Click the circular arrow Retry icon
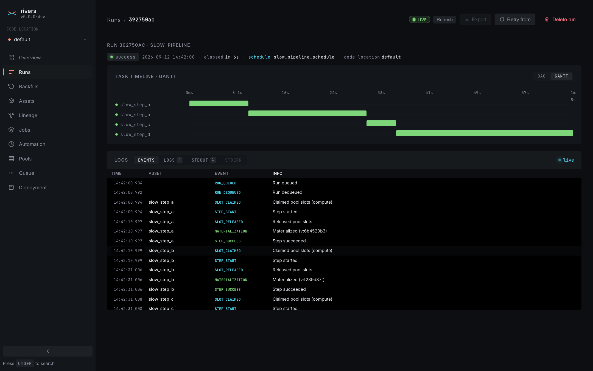593x371 pixels. 502,20
